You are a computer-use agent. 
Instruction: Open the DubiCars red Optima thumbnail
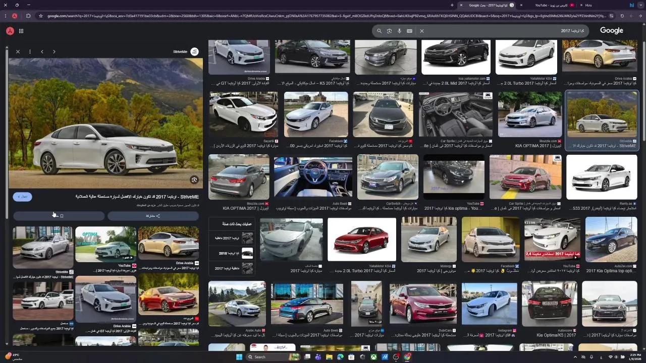(x=423, y=304)
